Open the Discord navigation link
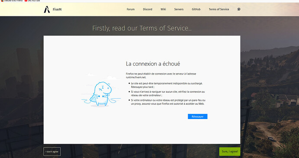 coord(148,10)
